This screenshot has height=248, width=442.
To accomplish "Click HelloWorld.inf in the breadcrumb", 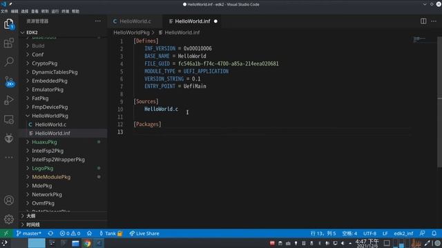I will 182,32.
